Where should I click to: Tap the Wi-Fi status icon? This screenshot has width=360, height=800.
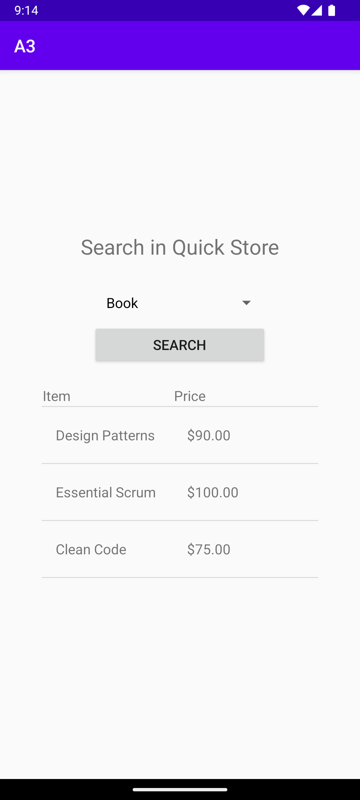click(x=303, y=10)
